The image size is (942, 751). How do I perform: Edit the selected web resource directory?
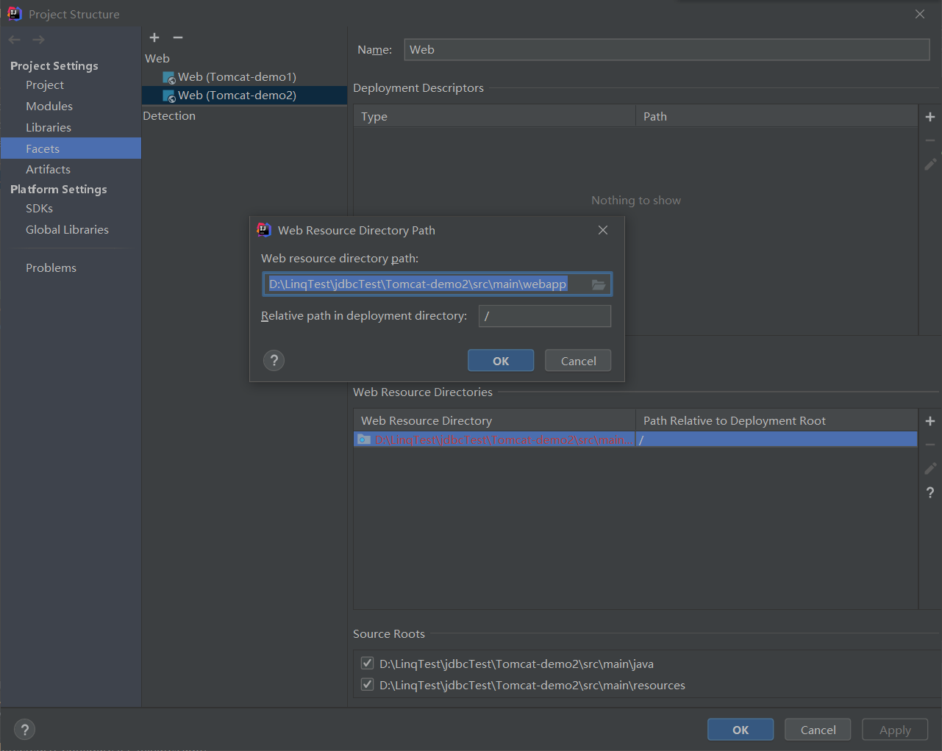pos(930,468)
